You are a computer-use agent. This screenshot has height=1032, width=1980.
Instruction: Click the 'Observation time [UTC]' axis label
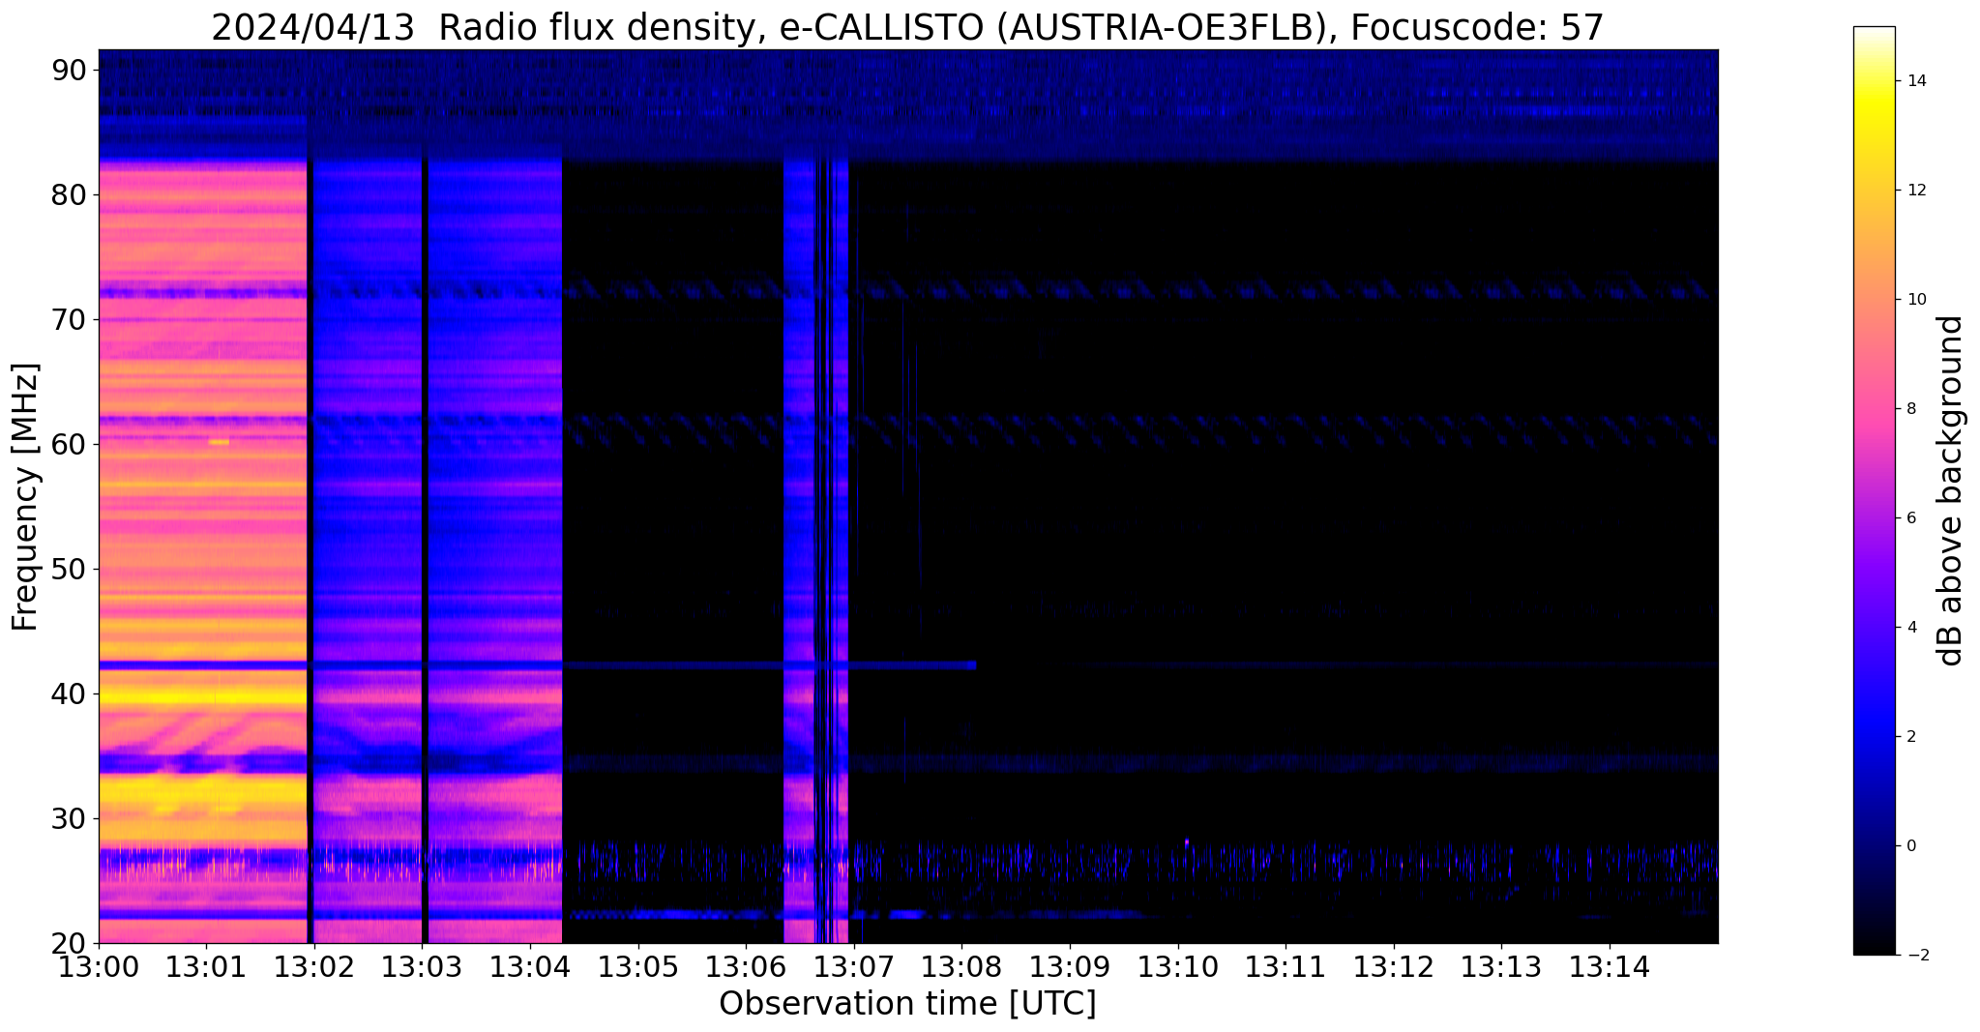907,1004
